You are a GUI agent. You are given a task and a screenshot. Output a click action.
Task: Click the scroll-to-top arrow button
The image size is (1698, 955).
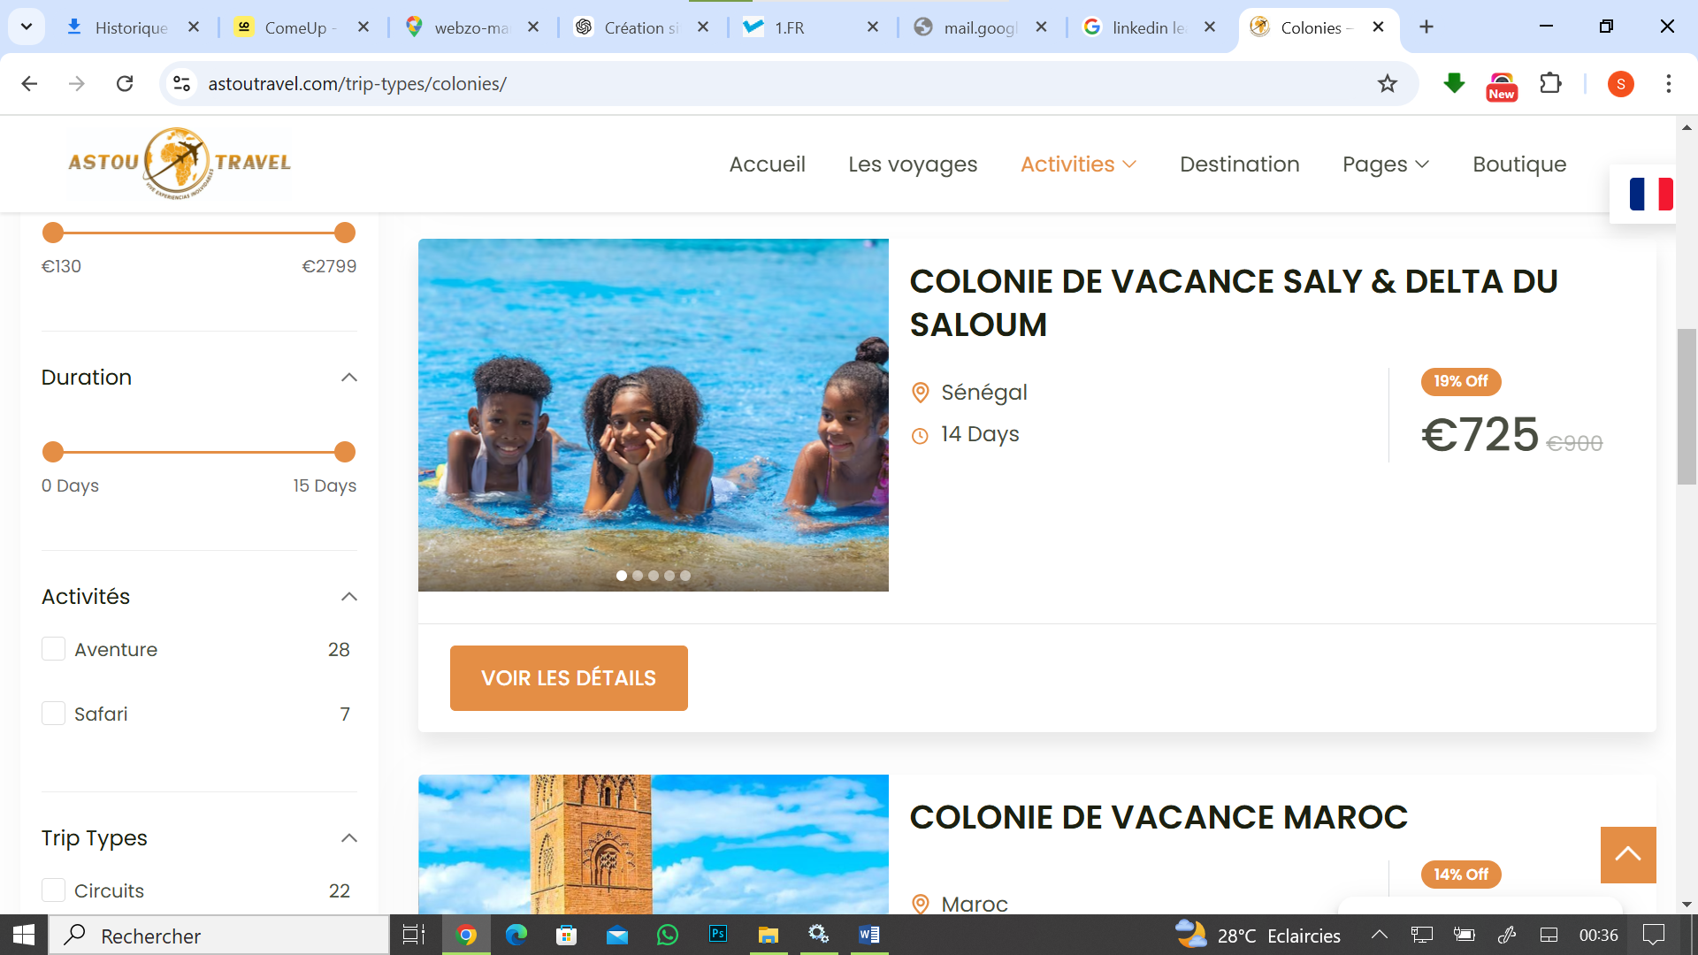[x=1628, y=854]
